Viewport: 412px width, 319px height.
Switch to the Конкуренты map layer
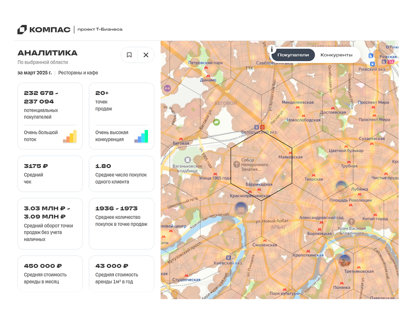tap(336, 55)
